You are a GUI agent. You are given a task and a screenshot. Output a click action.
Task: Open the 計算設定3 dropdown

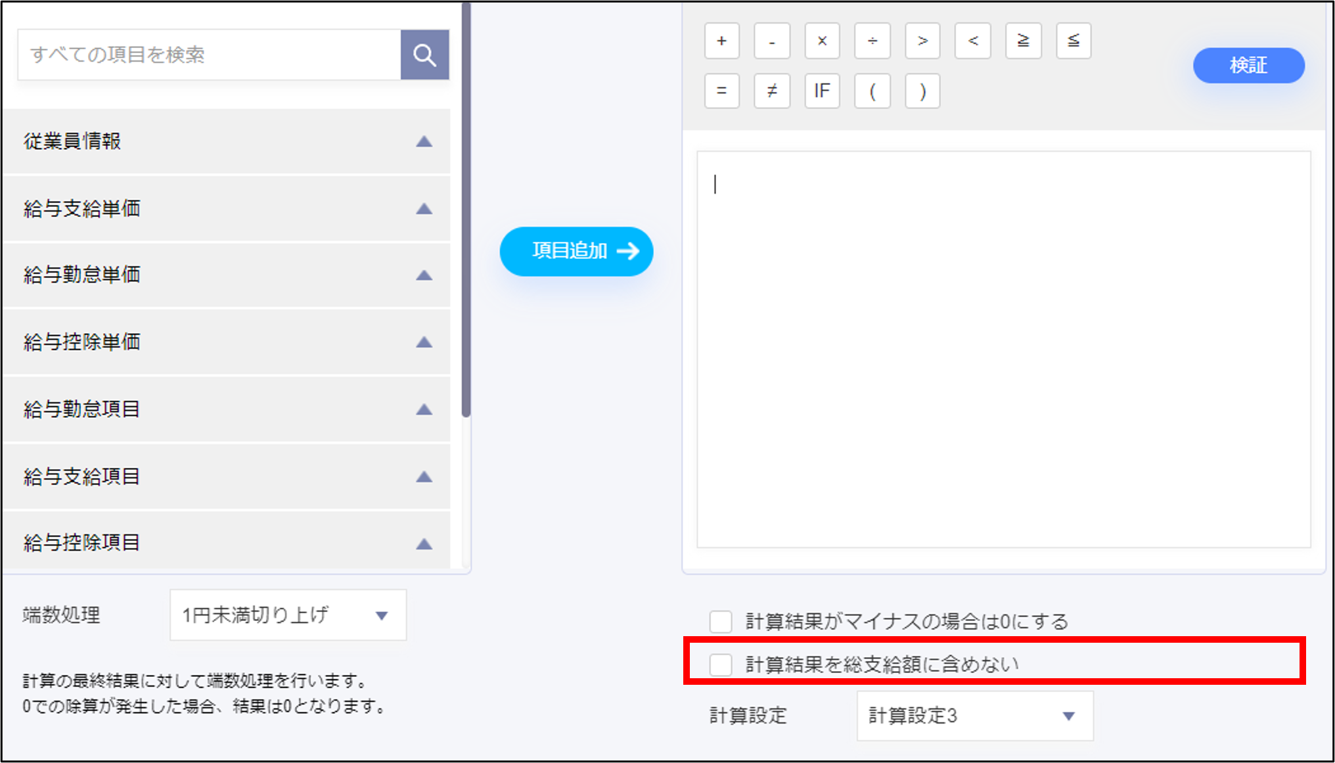pyautogui.click(x=974, y=716)
